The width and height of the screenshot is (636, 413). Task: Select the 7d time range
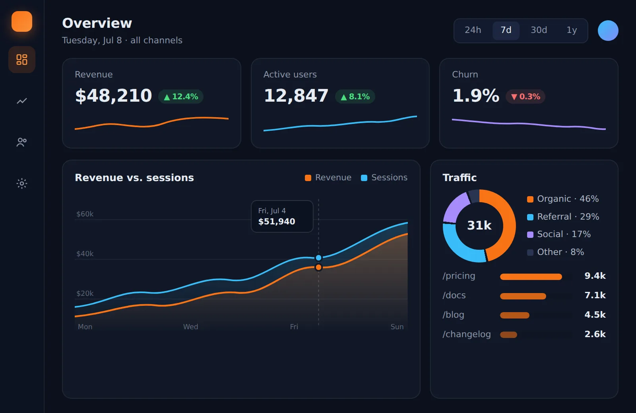(x=506, y=30)
